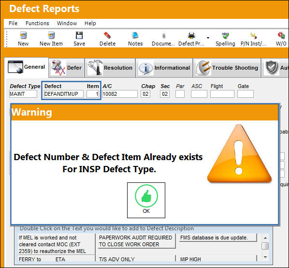The height and width of the screenshot is (268, 289).
Task: Switch to the Trouble Shooting tab
Action: tap(227, 68)
